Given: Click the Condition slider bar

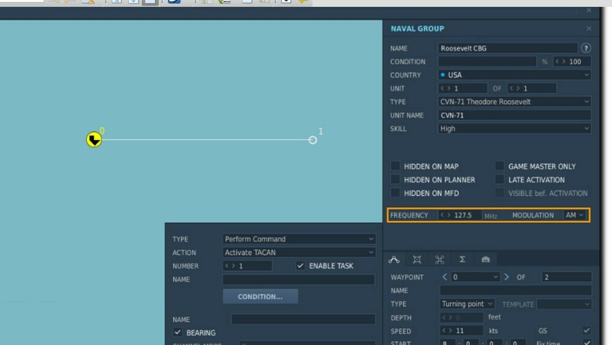Looking at the screenshot, I should [487, 61].
